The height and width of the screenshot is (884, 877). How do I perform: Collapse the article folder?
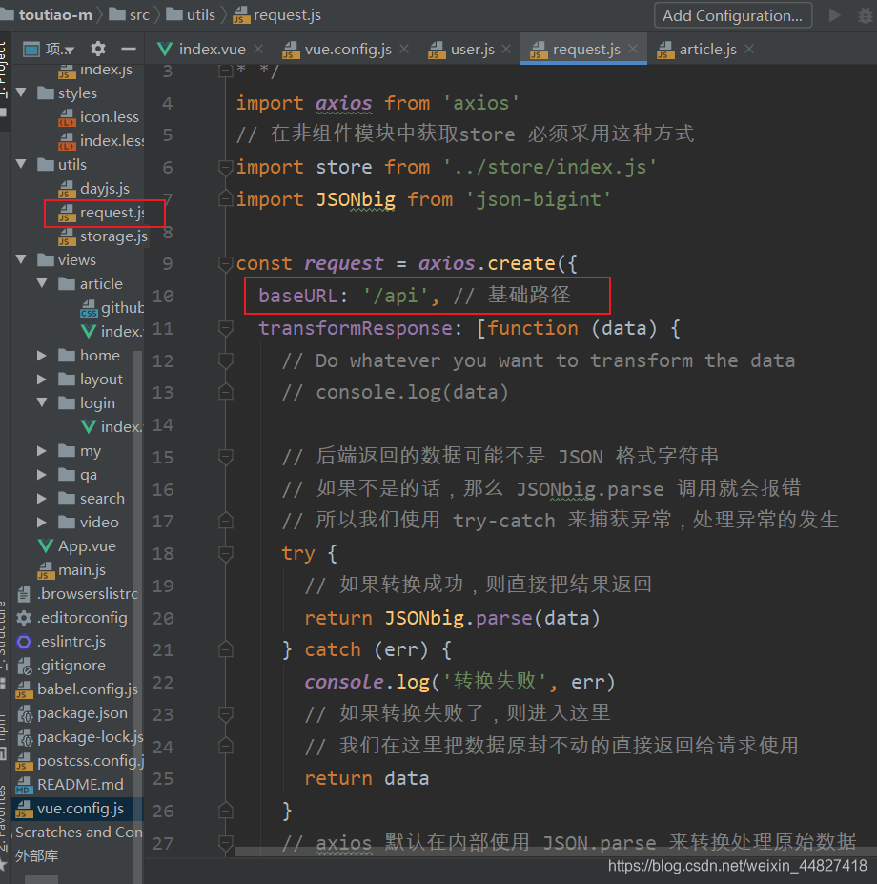(42, 283)
